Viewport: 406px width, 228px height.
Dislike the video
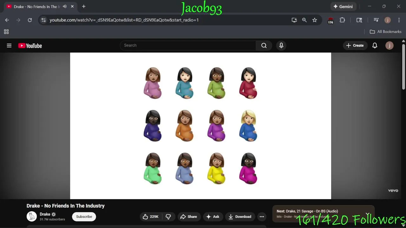coord(168,217)
